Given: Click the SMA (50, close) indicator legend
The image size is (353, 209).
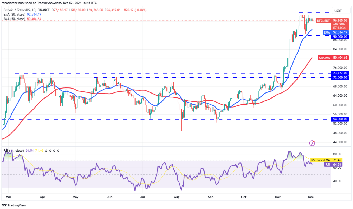Looking at the screenshot, I should pyautogui.click(x=15, y=19).
